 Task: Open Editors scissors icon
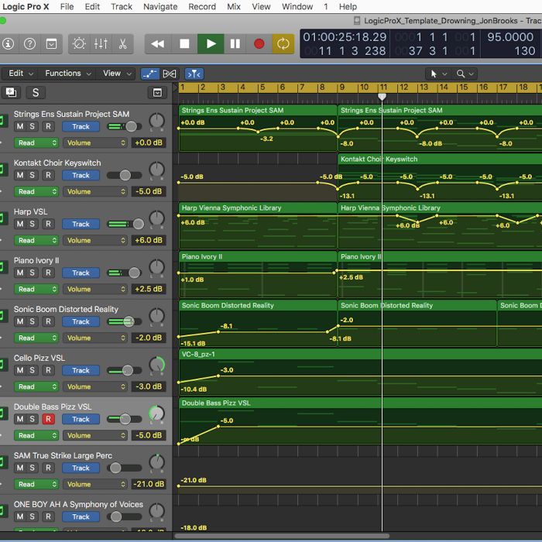pos(122,44)
